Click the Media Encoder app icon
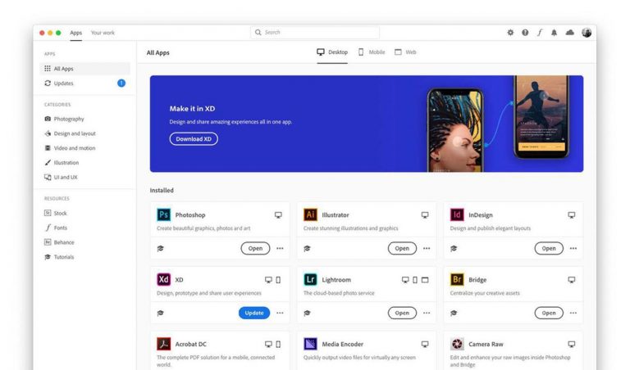 (x=310, y=344)
